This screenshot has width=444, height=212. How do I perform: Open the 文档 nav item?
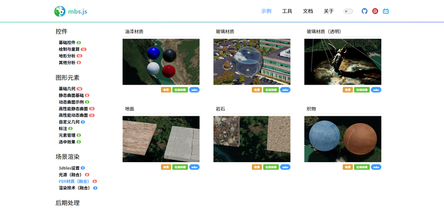[x=308, y=11]
